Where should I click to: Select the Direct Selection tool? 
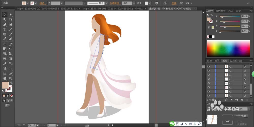coord(11,15)
